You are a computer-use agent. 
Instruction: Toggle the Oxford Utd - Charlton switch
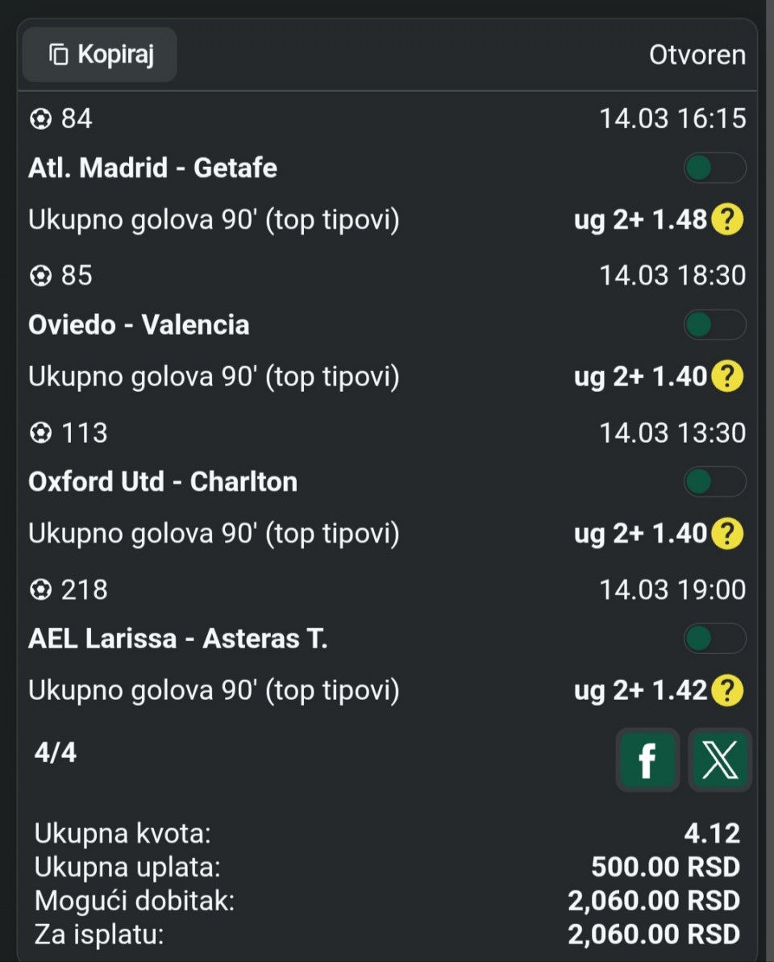click(714, 482)
